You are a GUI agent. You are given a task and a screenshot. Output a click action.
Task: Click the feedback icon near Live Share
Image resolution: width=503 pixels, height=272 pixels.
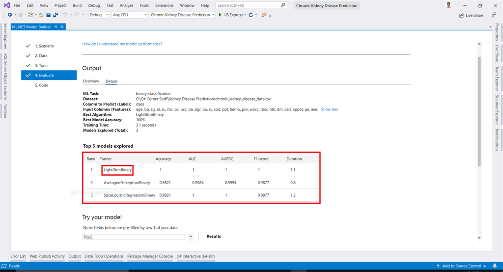(x=494, y=15)
